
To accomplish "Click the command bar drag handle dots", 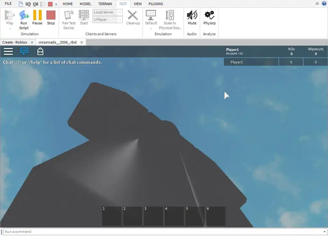I will coord(2,232).
